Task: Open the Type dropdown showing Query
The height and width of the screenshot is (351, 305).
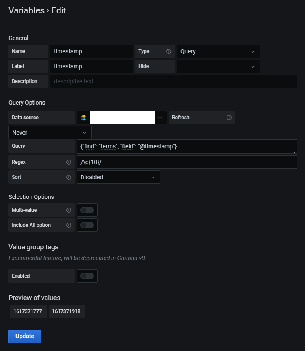Action: [218, 51]
